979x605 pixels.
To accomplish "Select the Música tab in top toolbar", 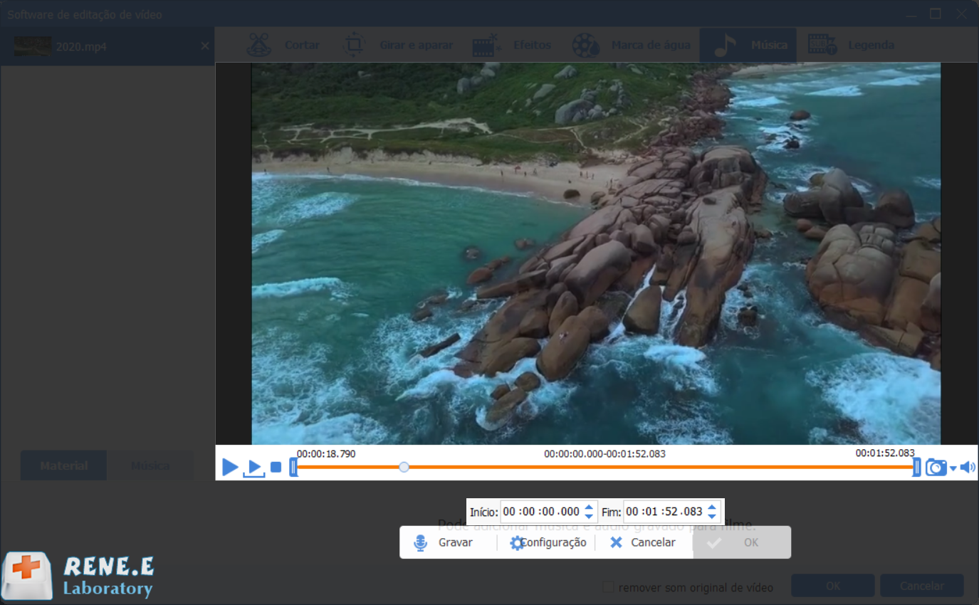I will pyautogui.click(x=750, y=45).
